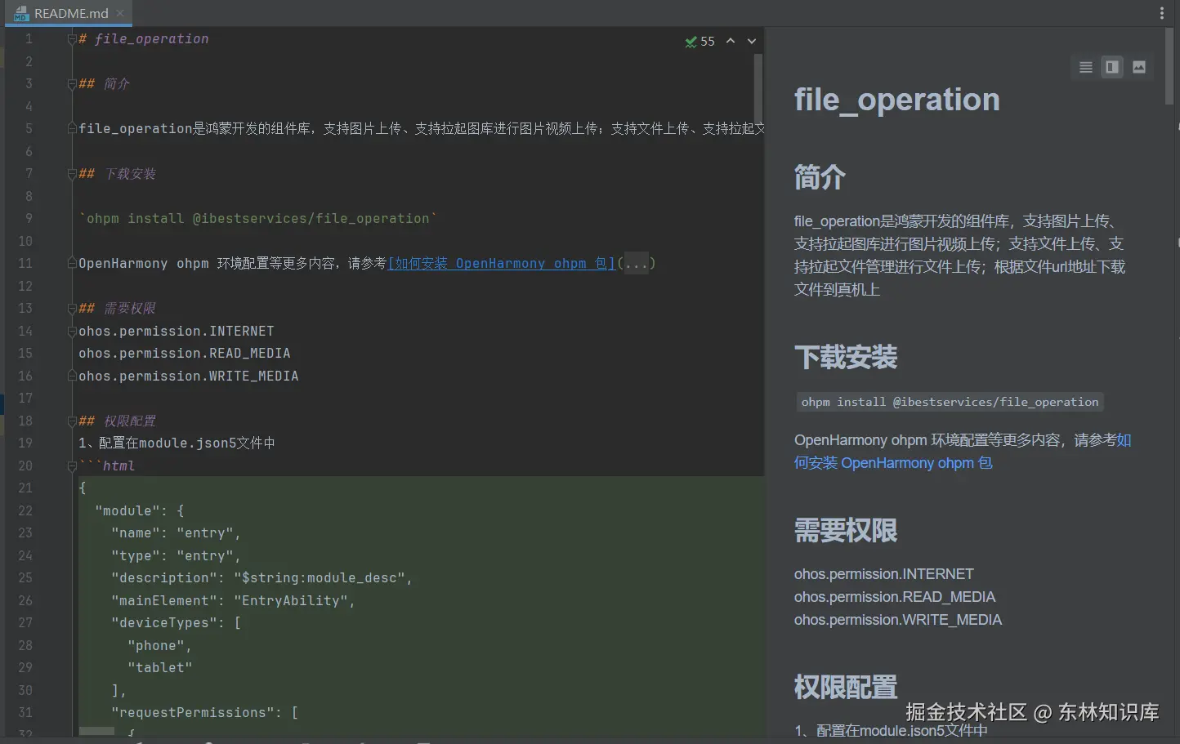Image resolution: width=1180 pixels, height=744 pixels.
Task: Click 'ohos.permission.WRITE_MEDIA' in preview
Action: coord(898,620)
